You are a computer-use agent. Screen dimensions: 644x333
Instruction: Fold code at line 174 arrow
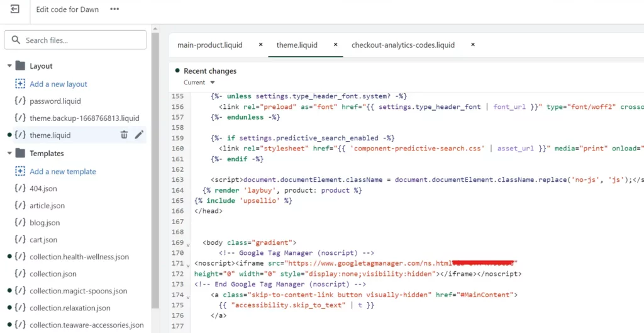[188, 297]
